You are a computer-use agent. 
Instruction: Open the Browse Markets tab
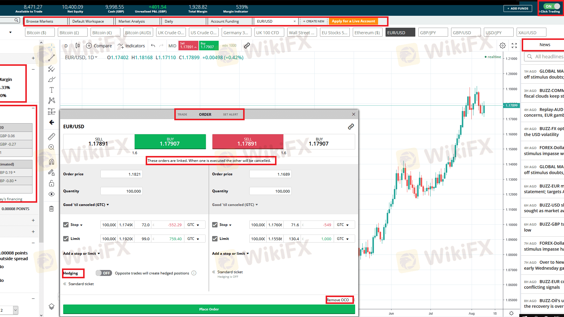click(46, 21)
